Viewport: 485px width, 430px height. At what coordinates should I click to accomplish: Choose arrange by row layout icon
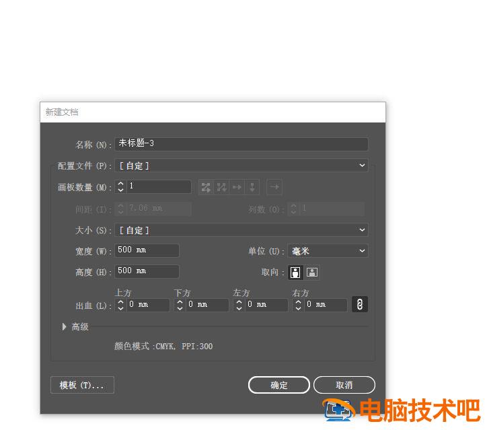pos(237,187)
